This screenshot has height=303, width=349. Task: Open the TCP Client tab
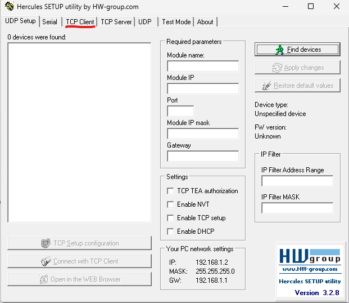tap(80, 22)
